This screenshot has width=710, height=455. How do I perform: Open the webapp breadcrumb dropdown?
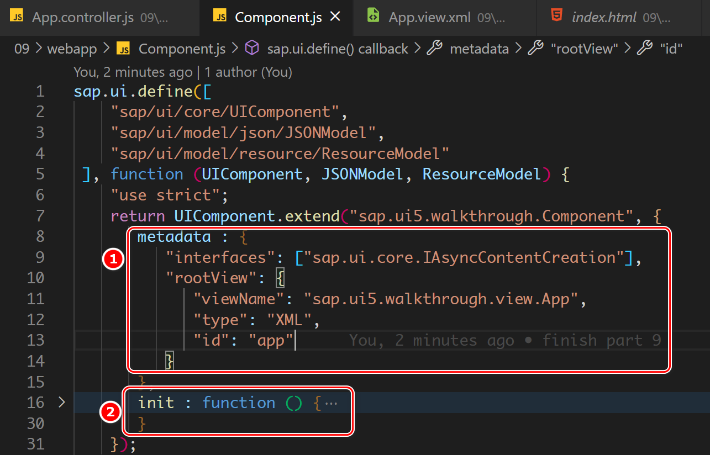point(72,49)
